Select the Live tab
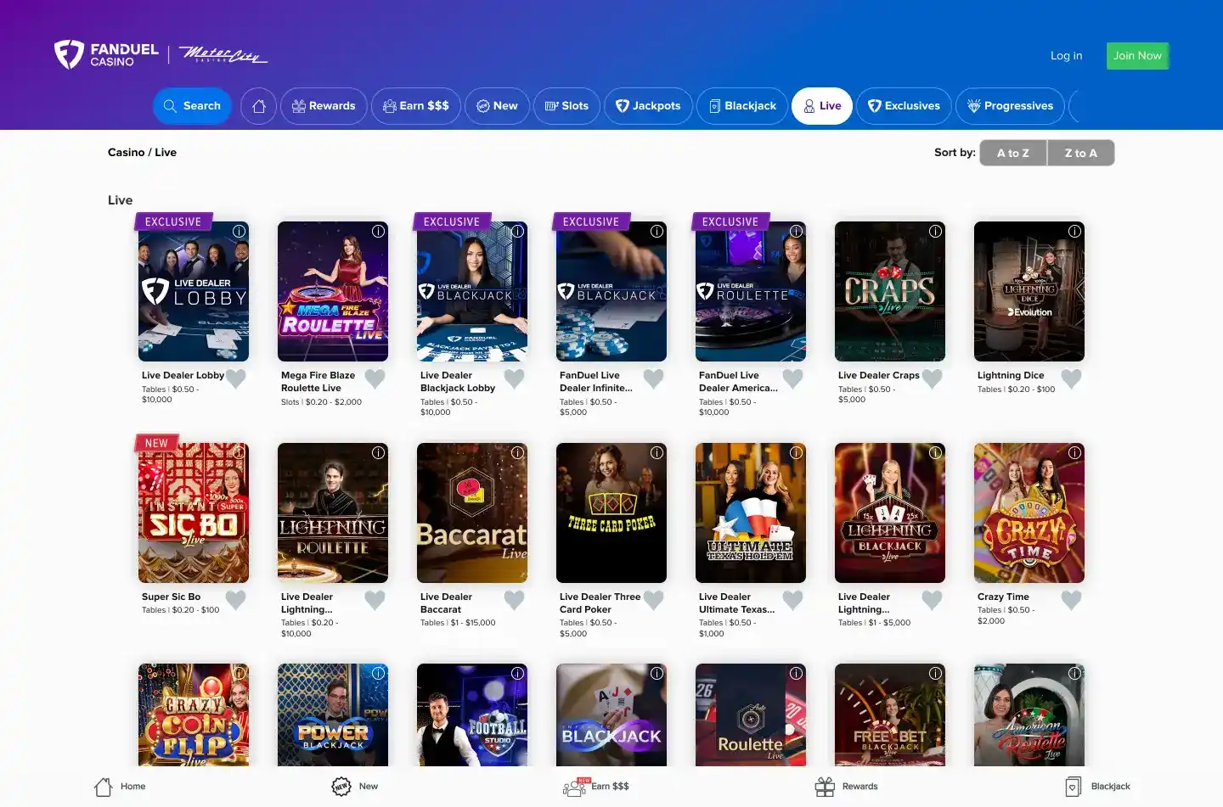This screenshot has height=807, width=1223. point(822,106)
